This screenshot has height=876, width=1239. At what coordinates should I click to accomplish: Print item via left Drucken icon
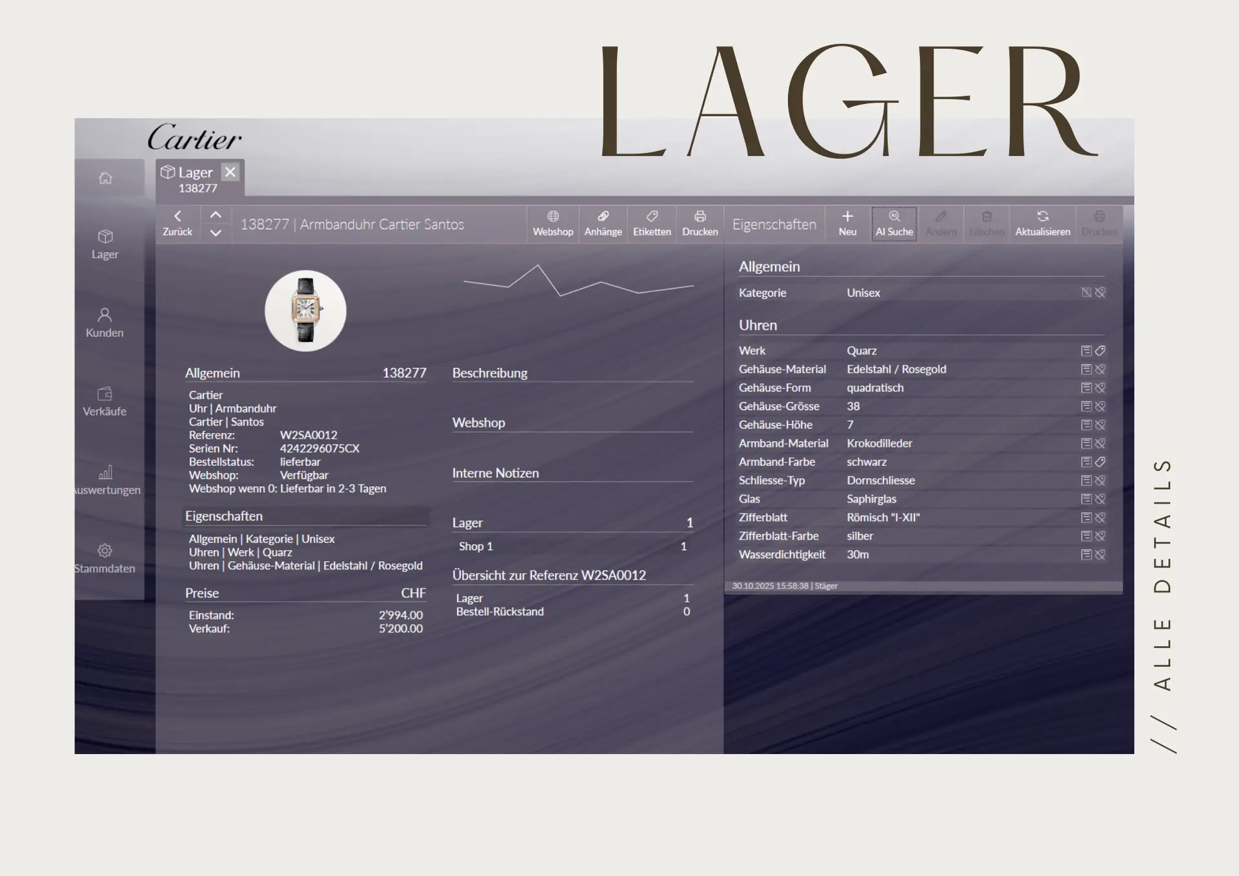pos(700,223)
